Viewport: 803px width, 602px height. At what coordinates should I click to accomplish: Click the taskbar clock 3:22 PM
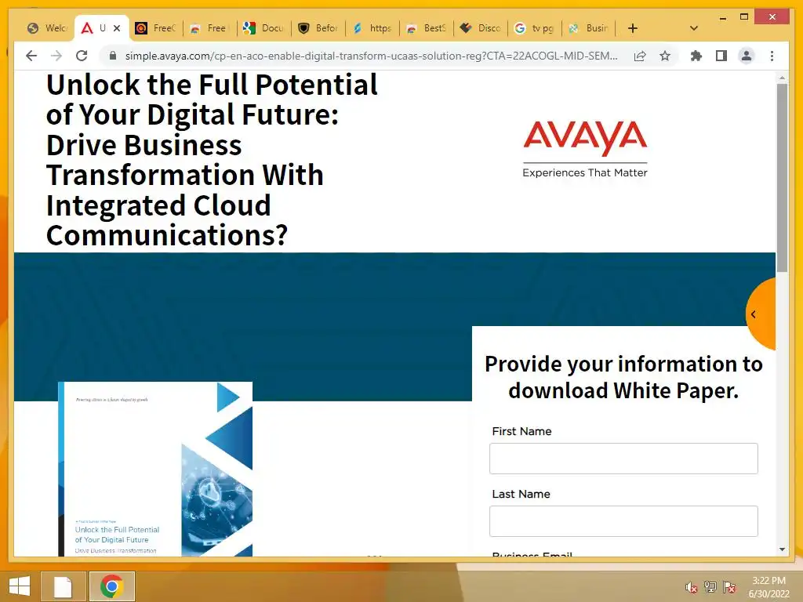pos(768,581)
